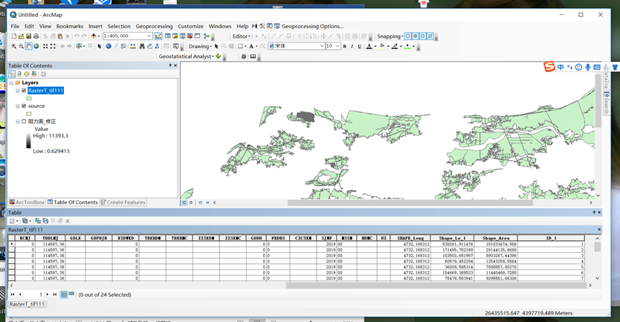620x322 pixels.
Task: Open the font size 10 dropdown
Action: (x=338, y=46)
